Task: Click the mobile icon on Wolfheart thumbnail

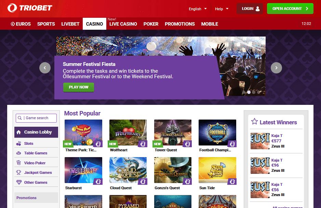Action: (143, 144)
